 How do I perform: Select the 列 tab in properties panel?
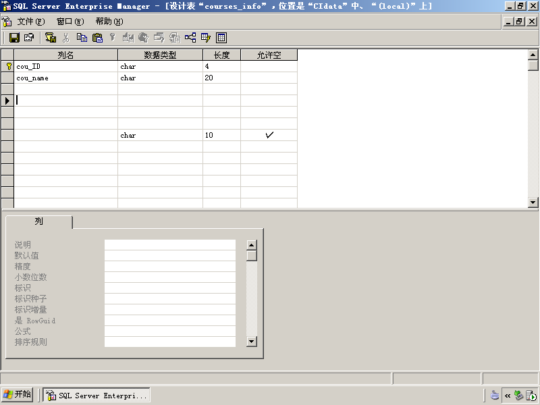(x=39, y=221)
